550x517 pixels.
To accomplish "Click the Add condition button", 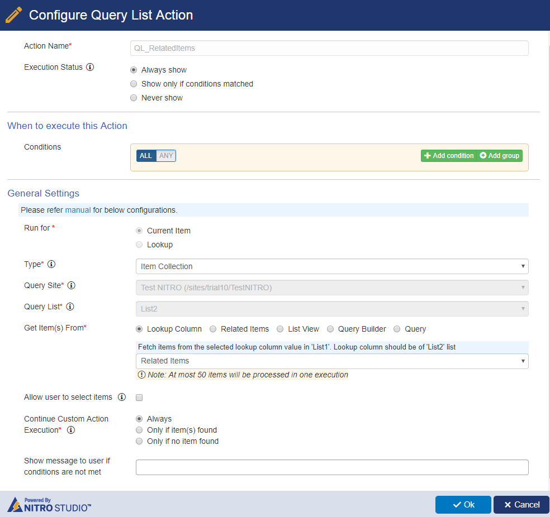I will click(449, 156).
